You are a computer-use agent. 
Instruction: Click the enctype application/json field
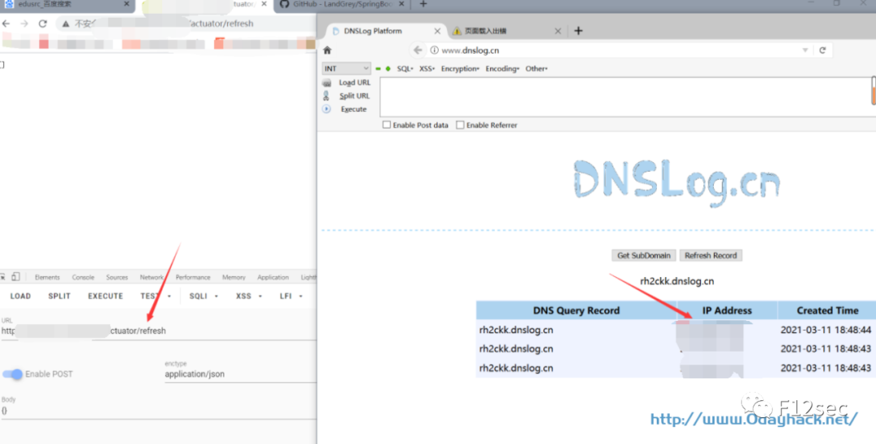click(x=240, y=374)
